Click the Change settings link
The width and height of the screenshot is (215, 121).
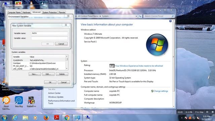click(x=161, y=91)
